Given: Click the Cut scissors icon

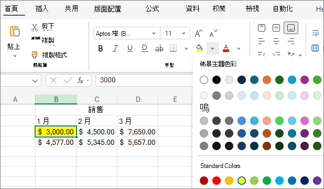Looking at the screenshot, I should pyautogui.click(x=35, y=27).
